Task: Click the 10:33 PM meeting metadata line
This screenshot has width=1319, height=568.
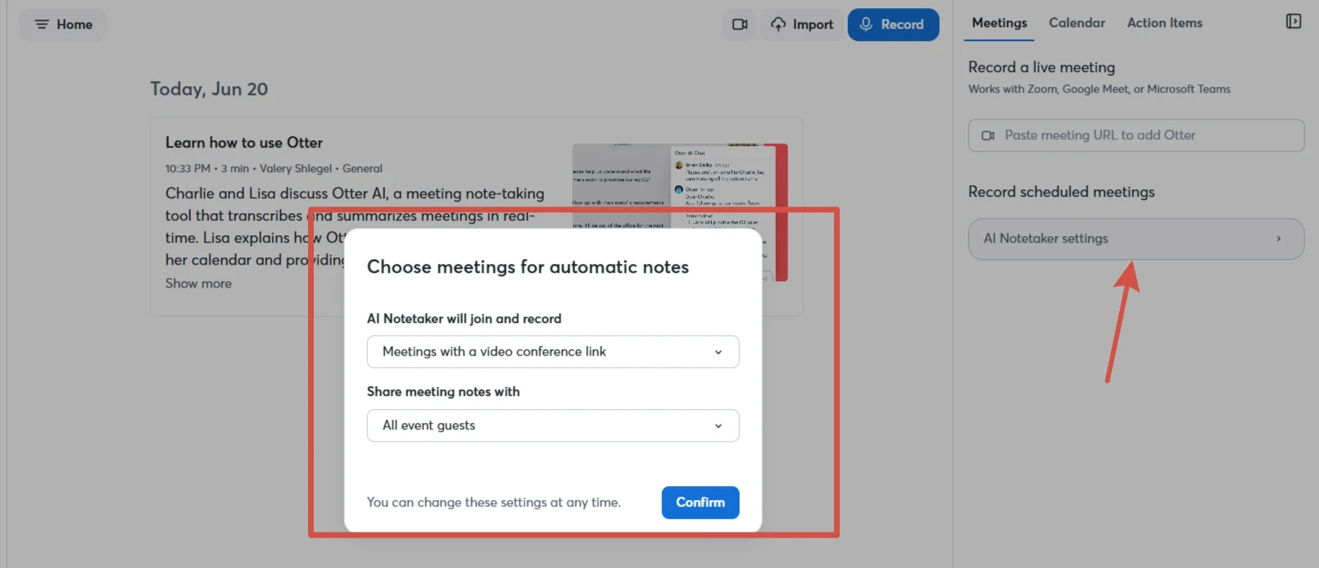Action: (274, 169)
